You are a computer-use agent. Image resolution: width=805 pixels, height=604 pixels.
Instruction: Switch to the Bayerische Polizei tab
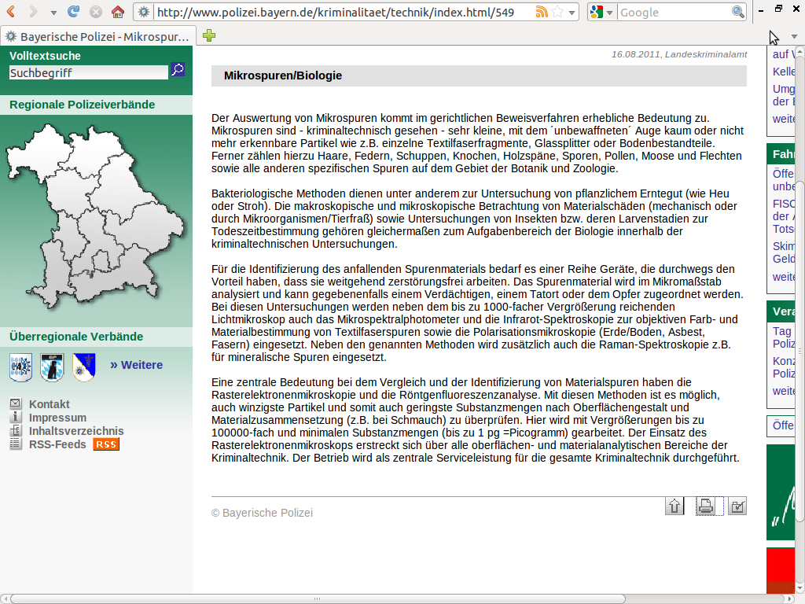pyautogui.click(x=98, y=36)
